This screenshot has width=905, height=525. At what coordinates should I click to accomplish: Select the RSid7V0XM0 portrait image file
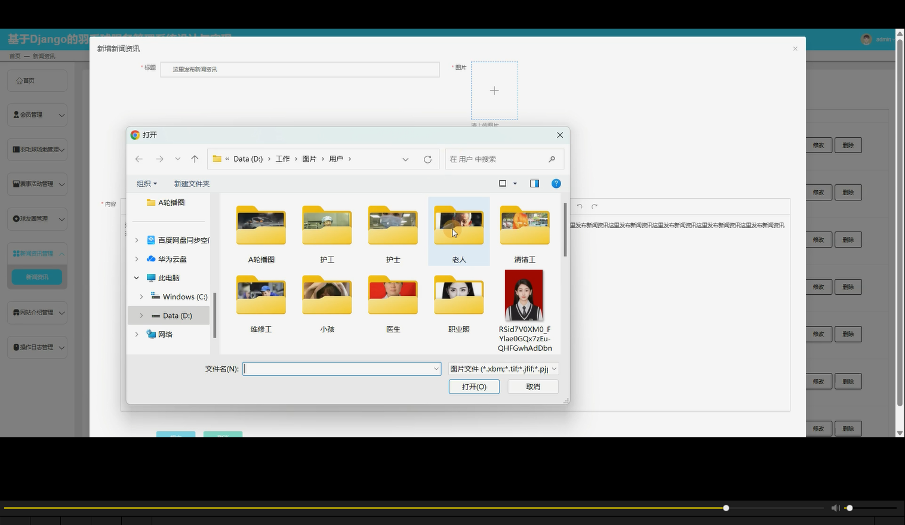(x=525, y=310)
